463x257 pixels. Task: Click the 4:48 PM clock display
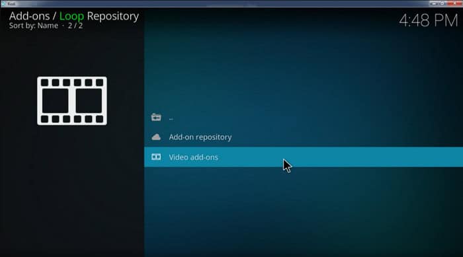428,20
